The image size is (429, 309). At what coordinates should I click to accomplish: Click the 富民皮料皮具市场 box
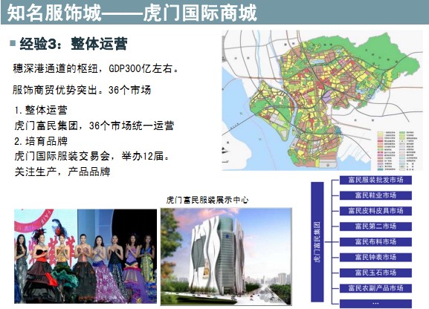(375, 211)
